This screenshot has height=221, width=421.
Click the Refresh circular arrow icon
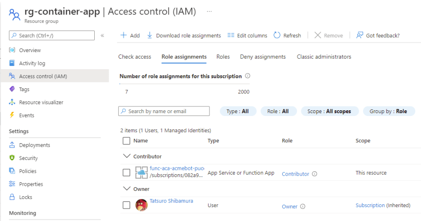pyautogui.click(x=277, y=35)
